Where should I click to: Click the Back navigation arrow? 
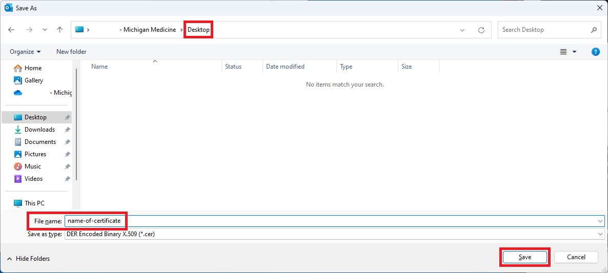tap(12, 30)
